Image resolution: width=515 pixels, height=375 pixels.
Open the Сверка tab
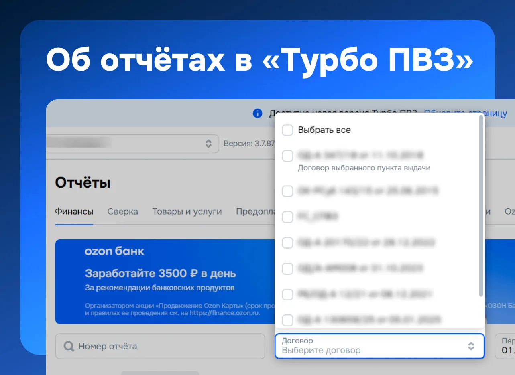pos(122,211)
